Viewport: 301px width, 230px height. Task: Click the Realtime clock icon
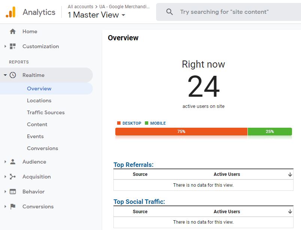pyautogui.click(x=13, y=75)
